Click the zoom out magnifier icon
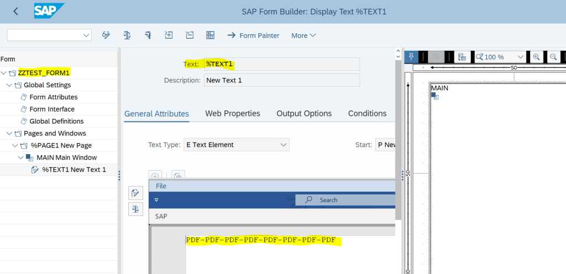This screenshot has height=274, width=566. 553,57
